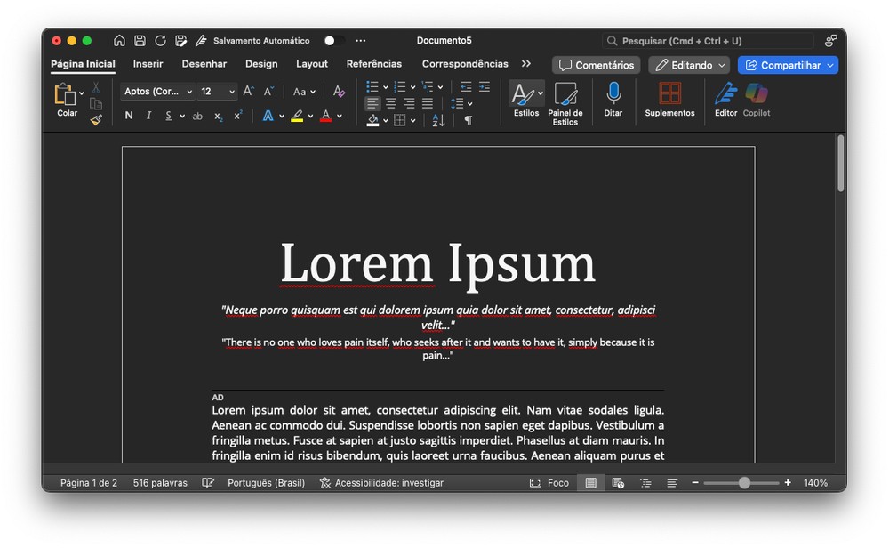Adjust the zoom slider in status bar
889x548 pixels.
(x=744, y=483)
